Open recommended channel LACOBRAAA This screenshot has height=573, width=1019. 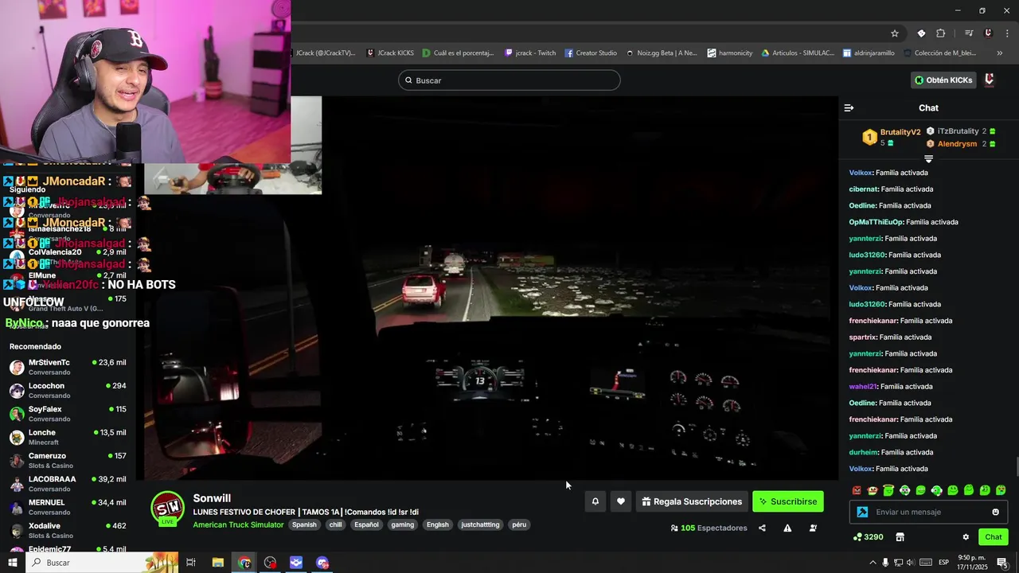68,484
